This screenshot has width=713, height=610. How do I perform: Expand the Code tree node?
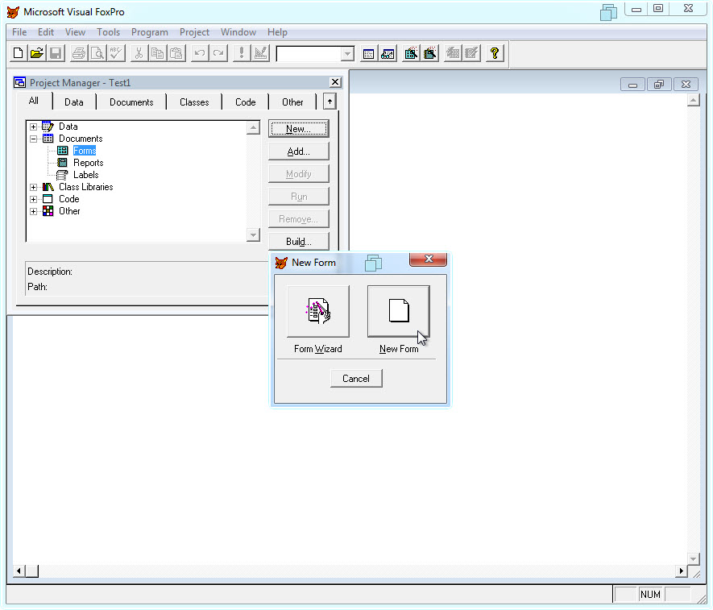(33, 199)
